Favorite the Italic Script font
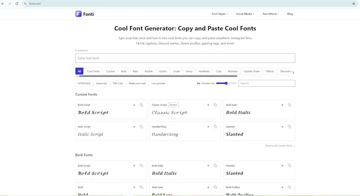The image size is (360, 196). point(134,127)
